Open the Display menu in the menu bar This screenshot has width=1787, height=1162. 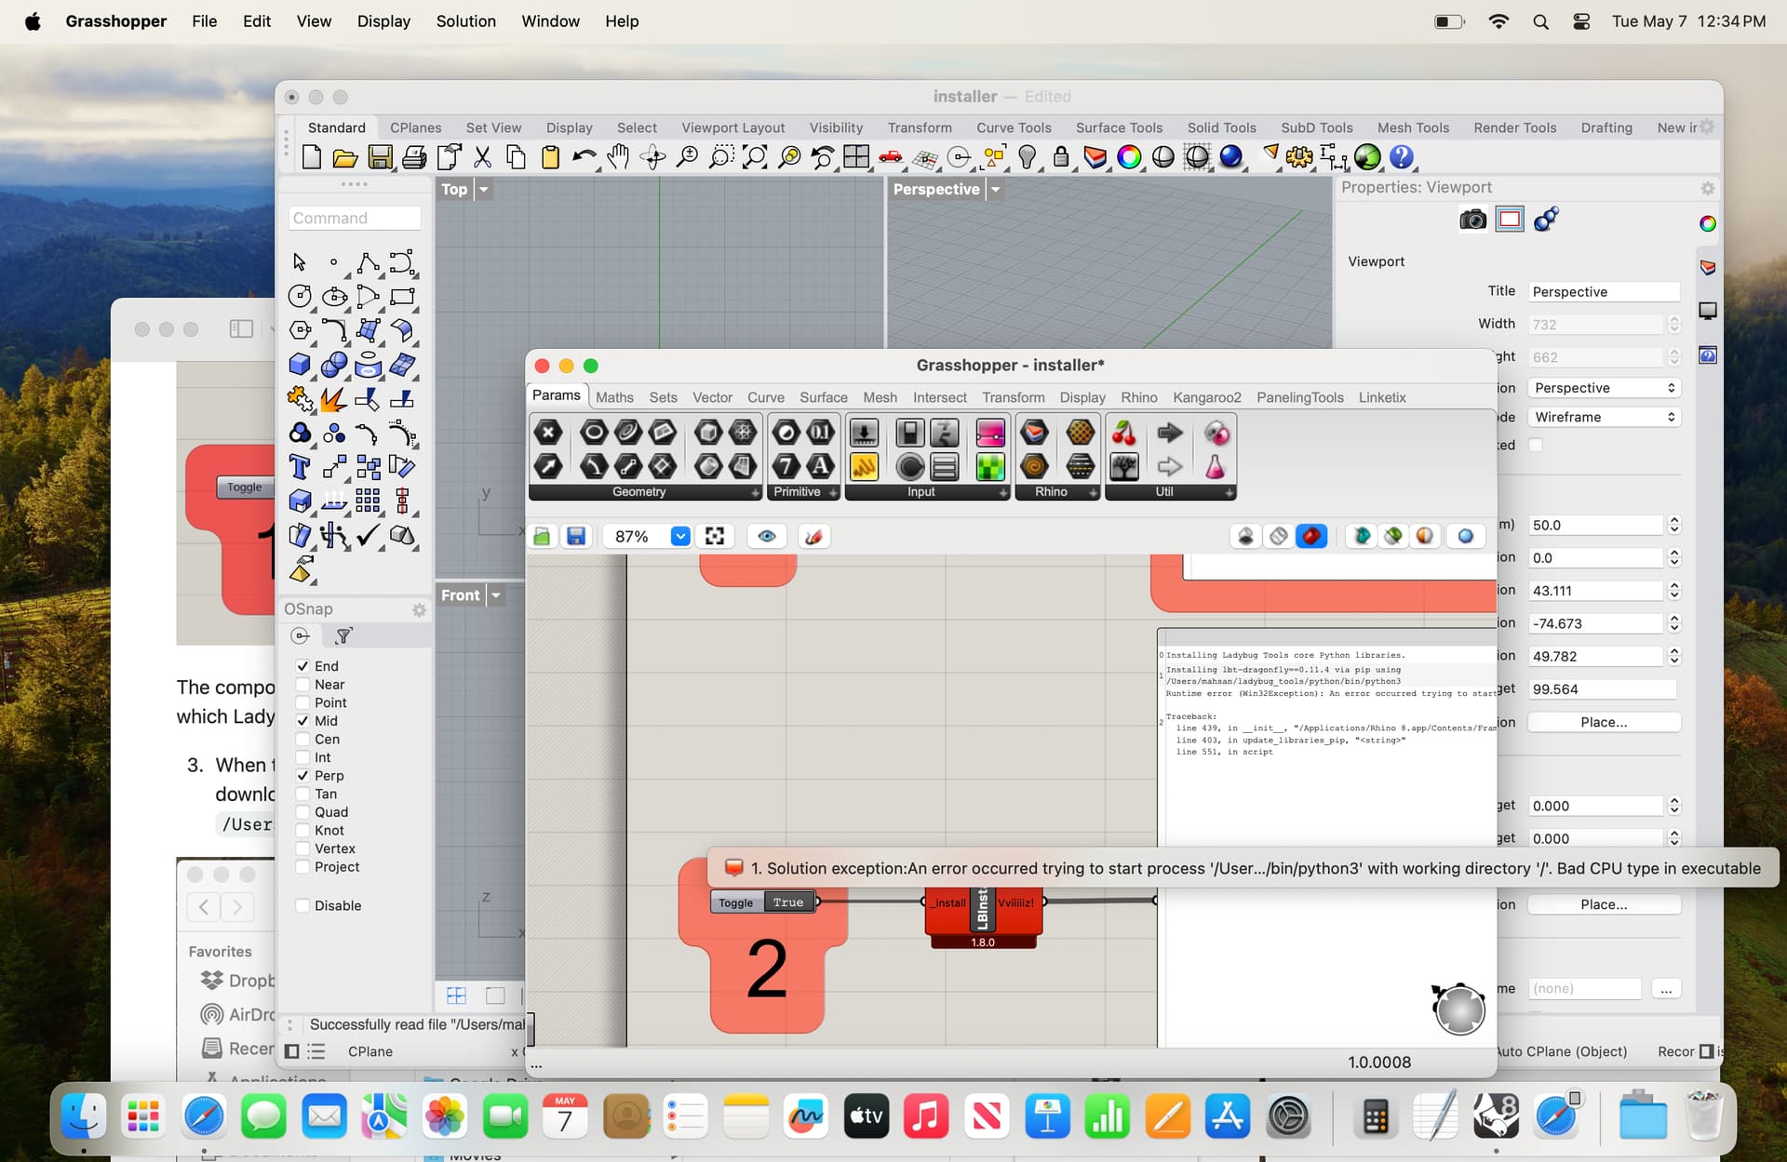point(383,20)
